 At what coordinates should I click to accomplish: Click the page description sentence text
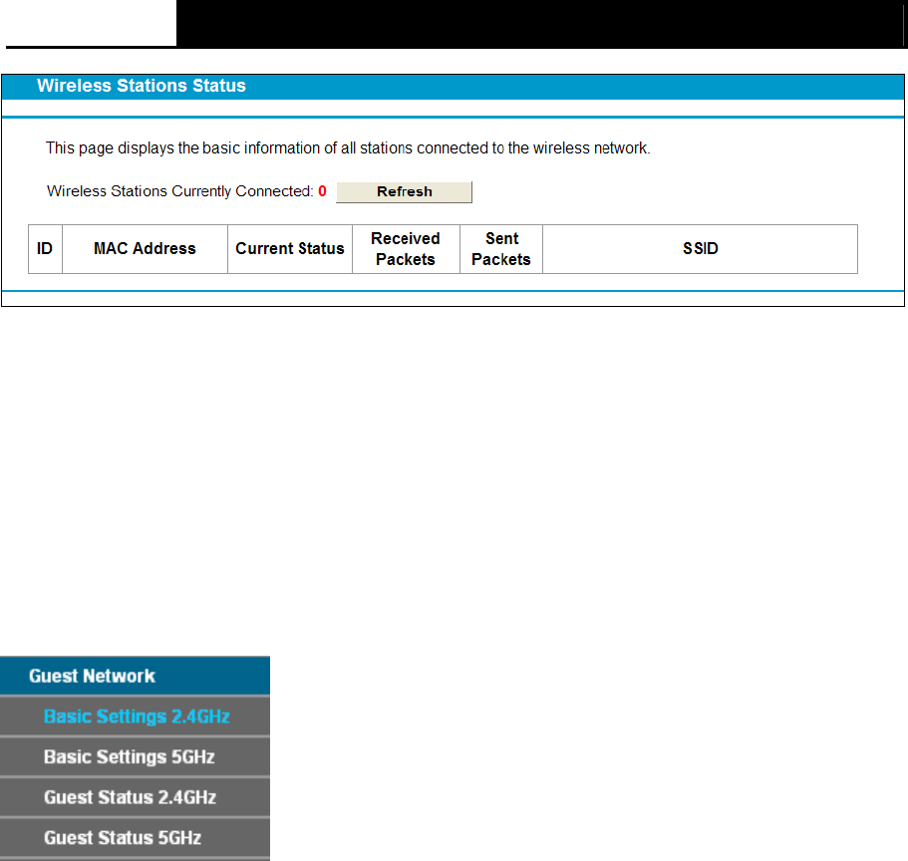[x=348, y=148]
